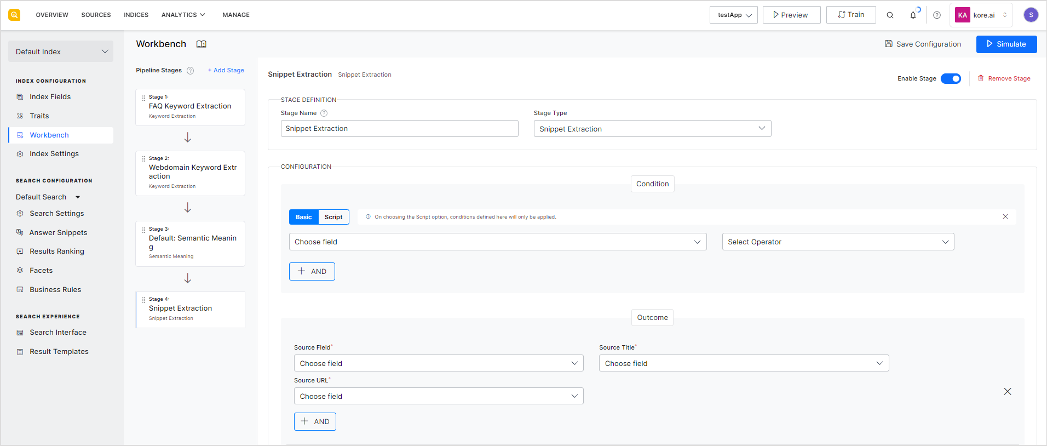
Task: Open the Source URL dropdown
Action: point(439,396)
